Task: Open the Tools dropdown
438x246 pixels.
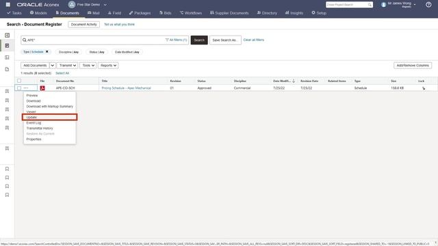Action: tap(88, 66)
